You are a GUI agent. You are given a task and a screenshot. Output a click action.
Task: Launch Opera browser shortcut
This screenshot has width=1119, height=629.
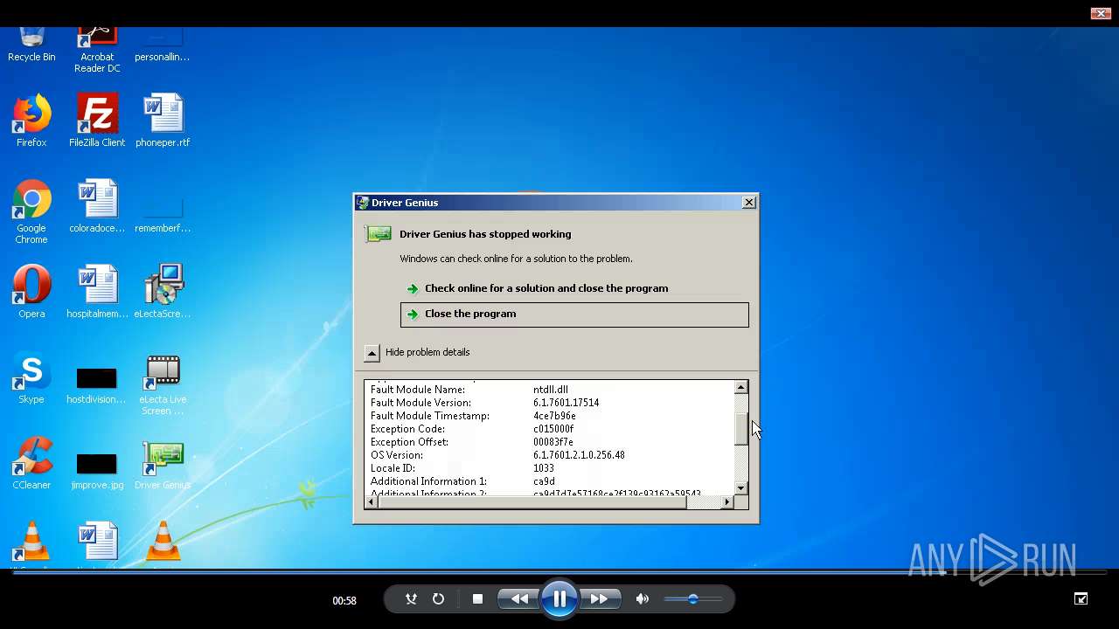(x=31, y=292)
